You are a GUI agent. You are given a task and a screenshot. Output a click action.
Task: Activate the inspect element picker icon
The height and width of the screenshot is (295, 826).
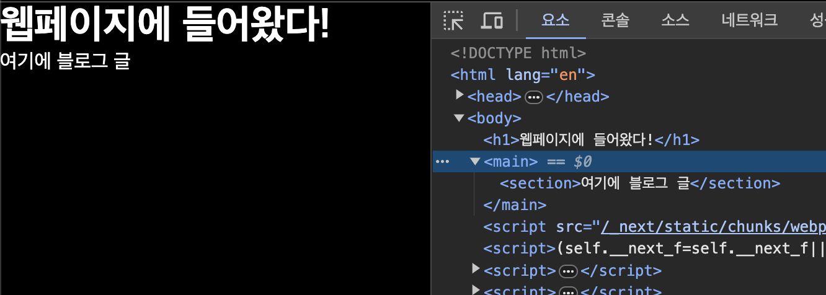(454, 20)
